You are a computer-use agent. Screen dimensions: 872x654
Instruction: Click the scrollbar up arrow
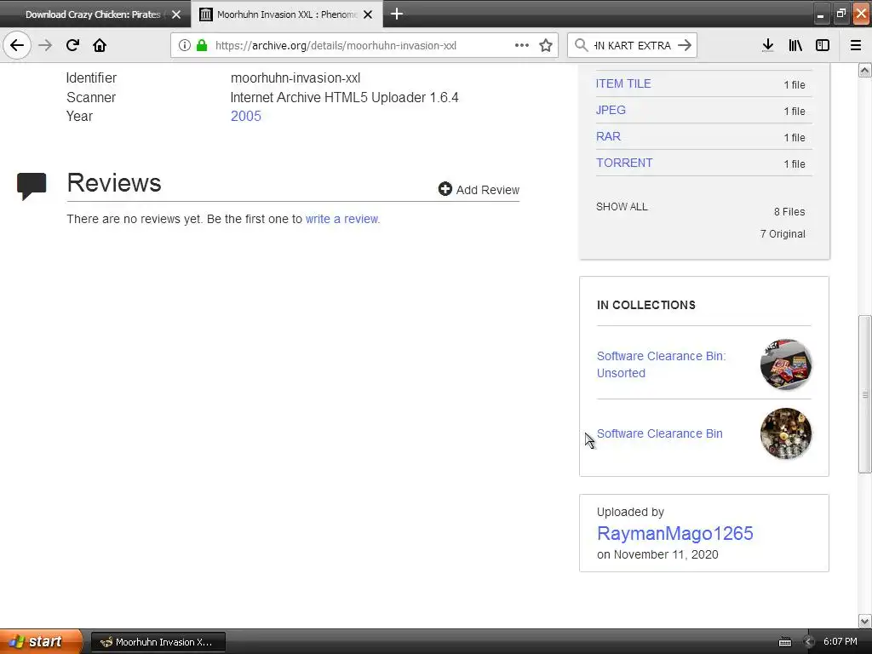[865, 70]
